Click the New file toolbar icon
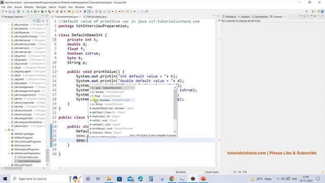The height and width of the screenshot is (183, 325). 3,12
